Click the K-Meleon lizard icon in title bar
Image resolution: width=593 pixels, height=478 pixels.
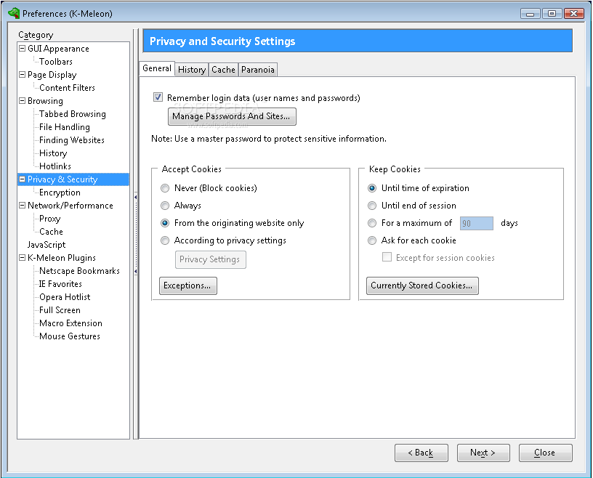pos(14,13)
